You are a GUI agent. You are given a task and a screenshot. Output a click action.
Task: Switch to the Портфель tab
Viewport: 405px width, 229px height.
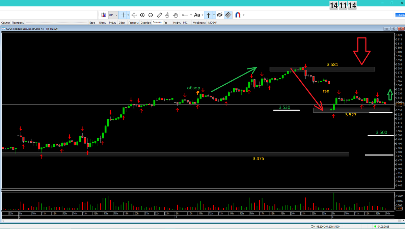pyautogui.click(x=18, y=23)
